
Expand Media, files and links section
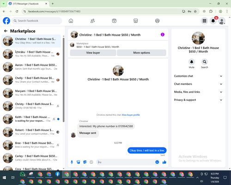tap(198, 92)
